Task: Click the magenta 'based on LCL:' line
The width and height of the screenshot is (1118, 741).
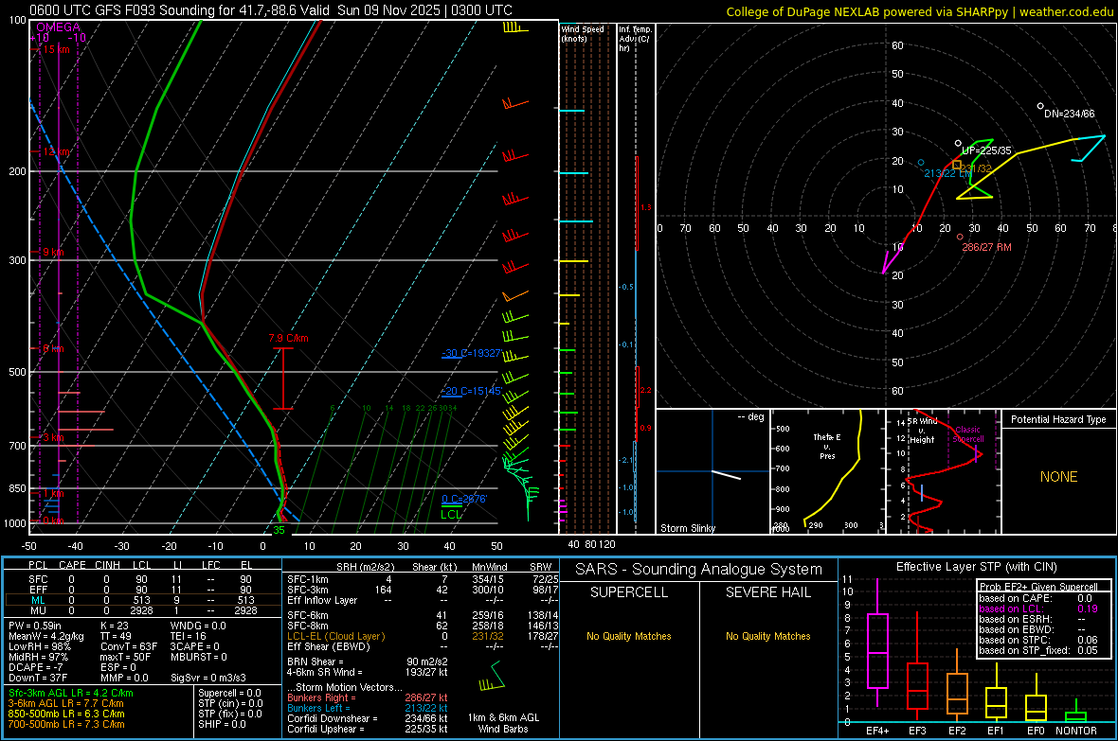Action: 1038,609
